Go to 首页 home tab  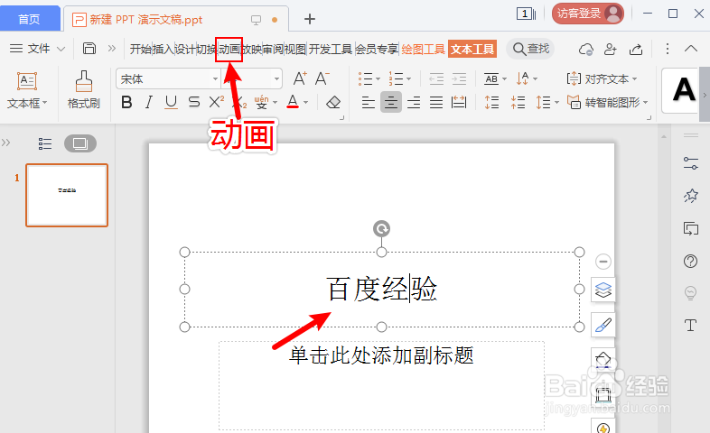(x=30, y=19)
